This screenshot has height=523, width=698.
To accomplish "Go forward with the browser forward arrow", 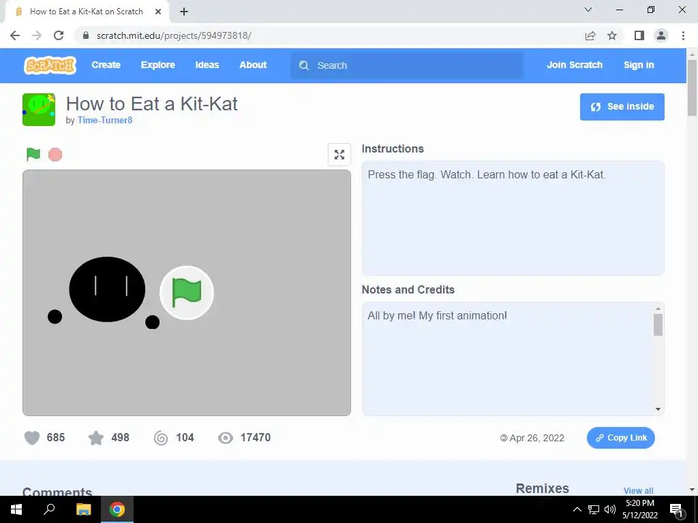I will coord(37,35).
